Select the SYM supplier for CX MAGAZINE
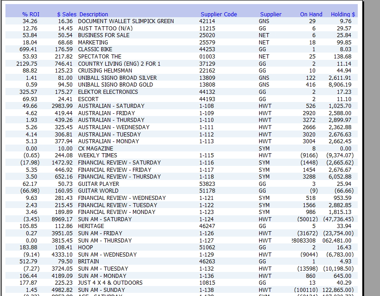Image resolution: width=380 pixels, height=296 pixels. (264, 148)
